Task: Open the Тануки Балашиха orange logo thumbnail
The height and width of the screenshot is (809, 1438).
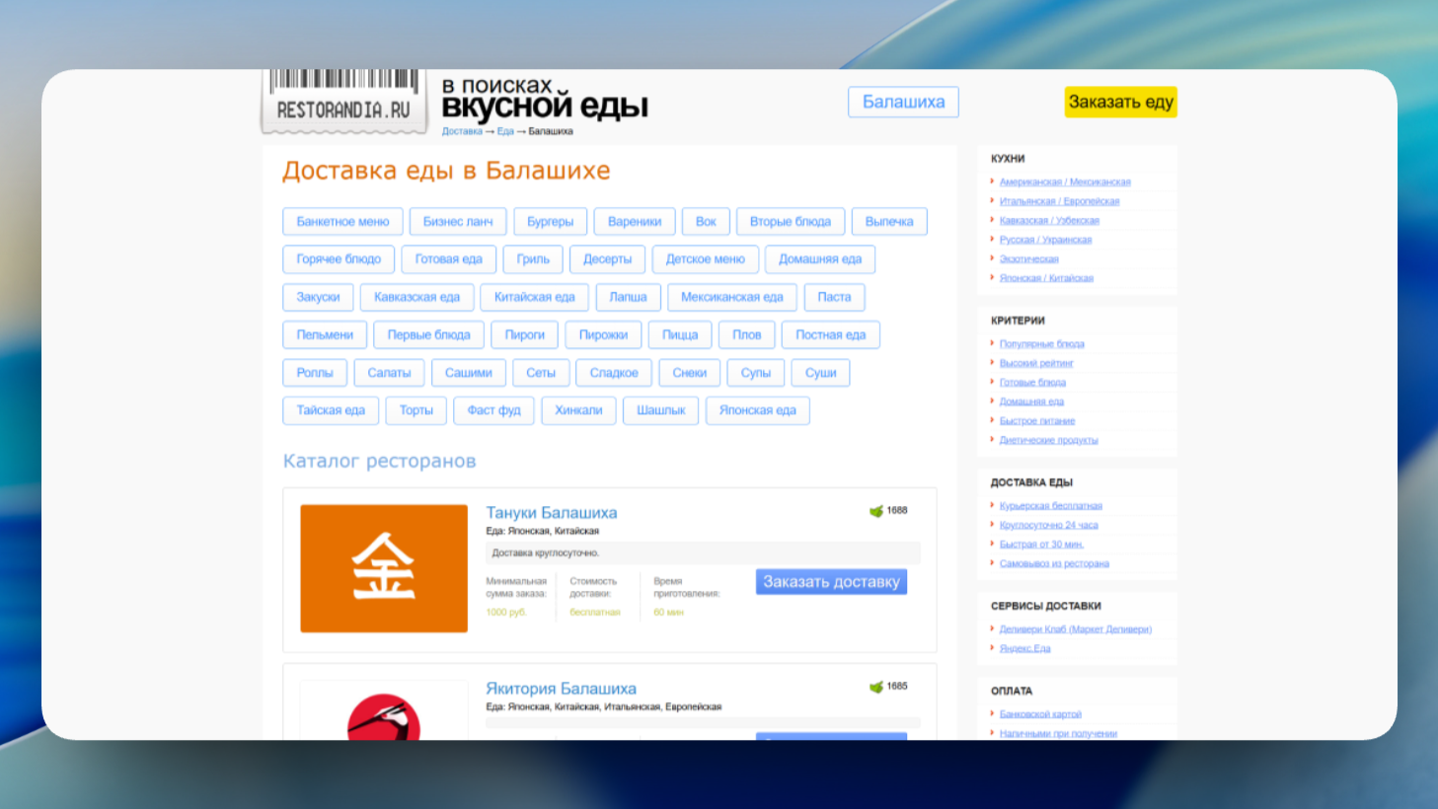Action: [384, 568]
